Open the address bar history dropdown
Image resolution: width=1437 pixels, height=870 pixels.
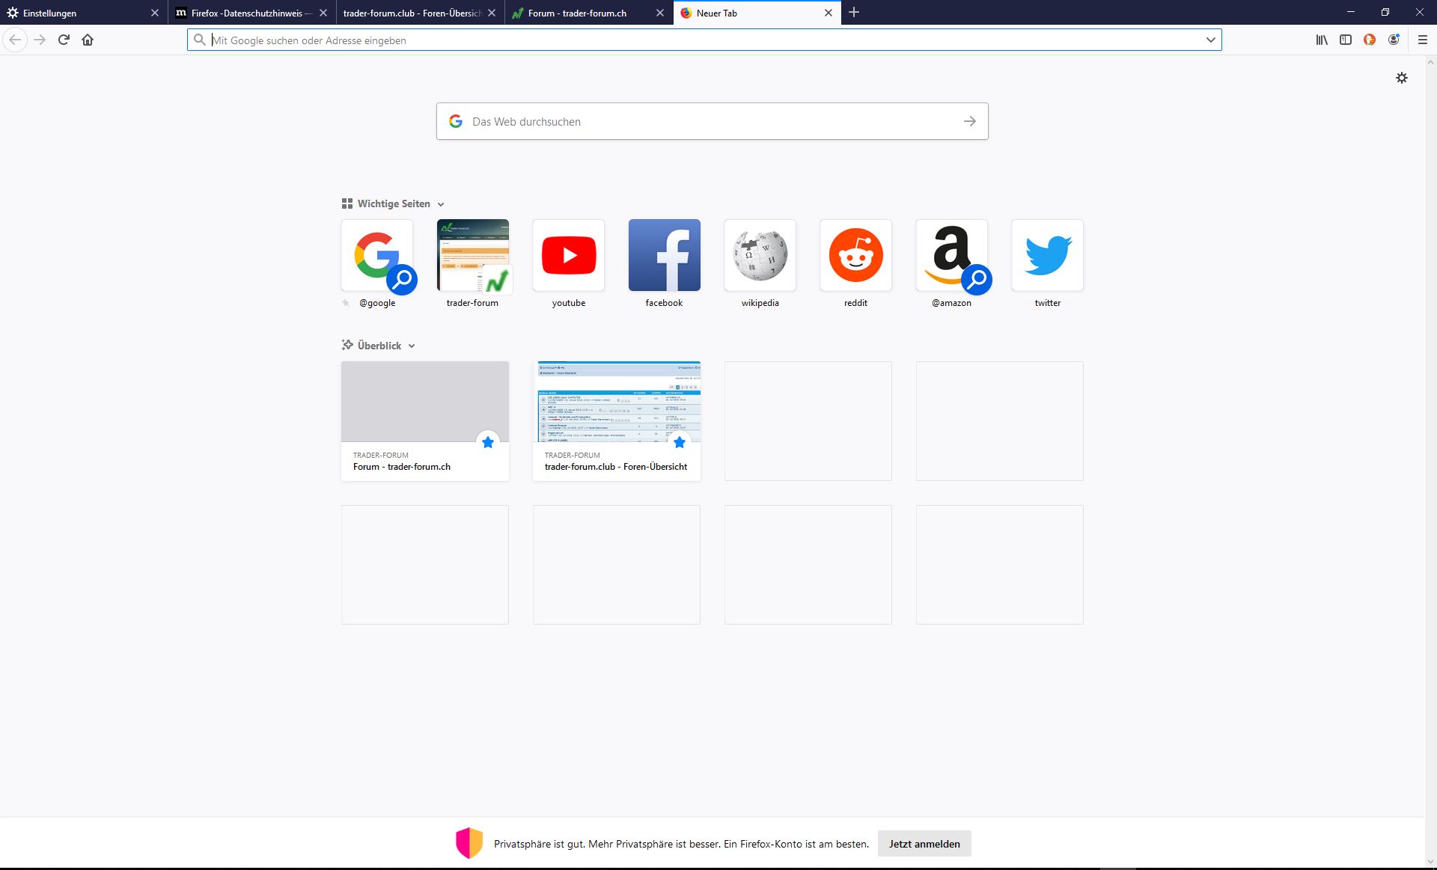[1210, 40]
